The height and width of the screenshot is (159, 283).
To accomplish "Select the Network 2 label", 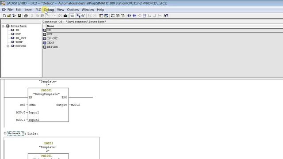I will (x=16, y=133).
